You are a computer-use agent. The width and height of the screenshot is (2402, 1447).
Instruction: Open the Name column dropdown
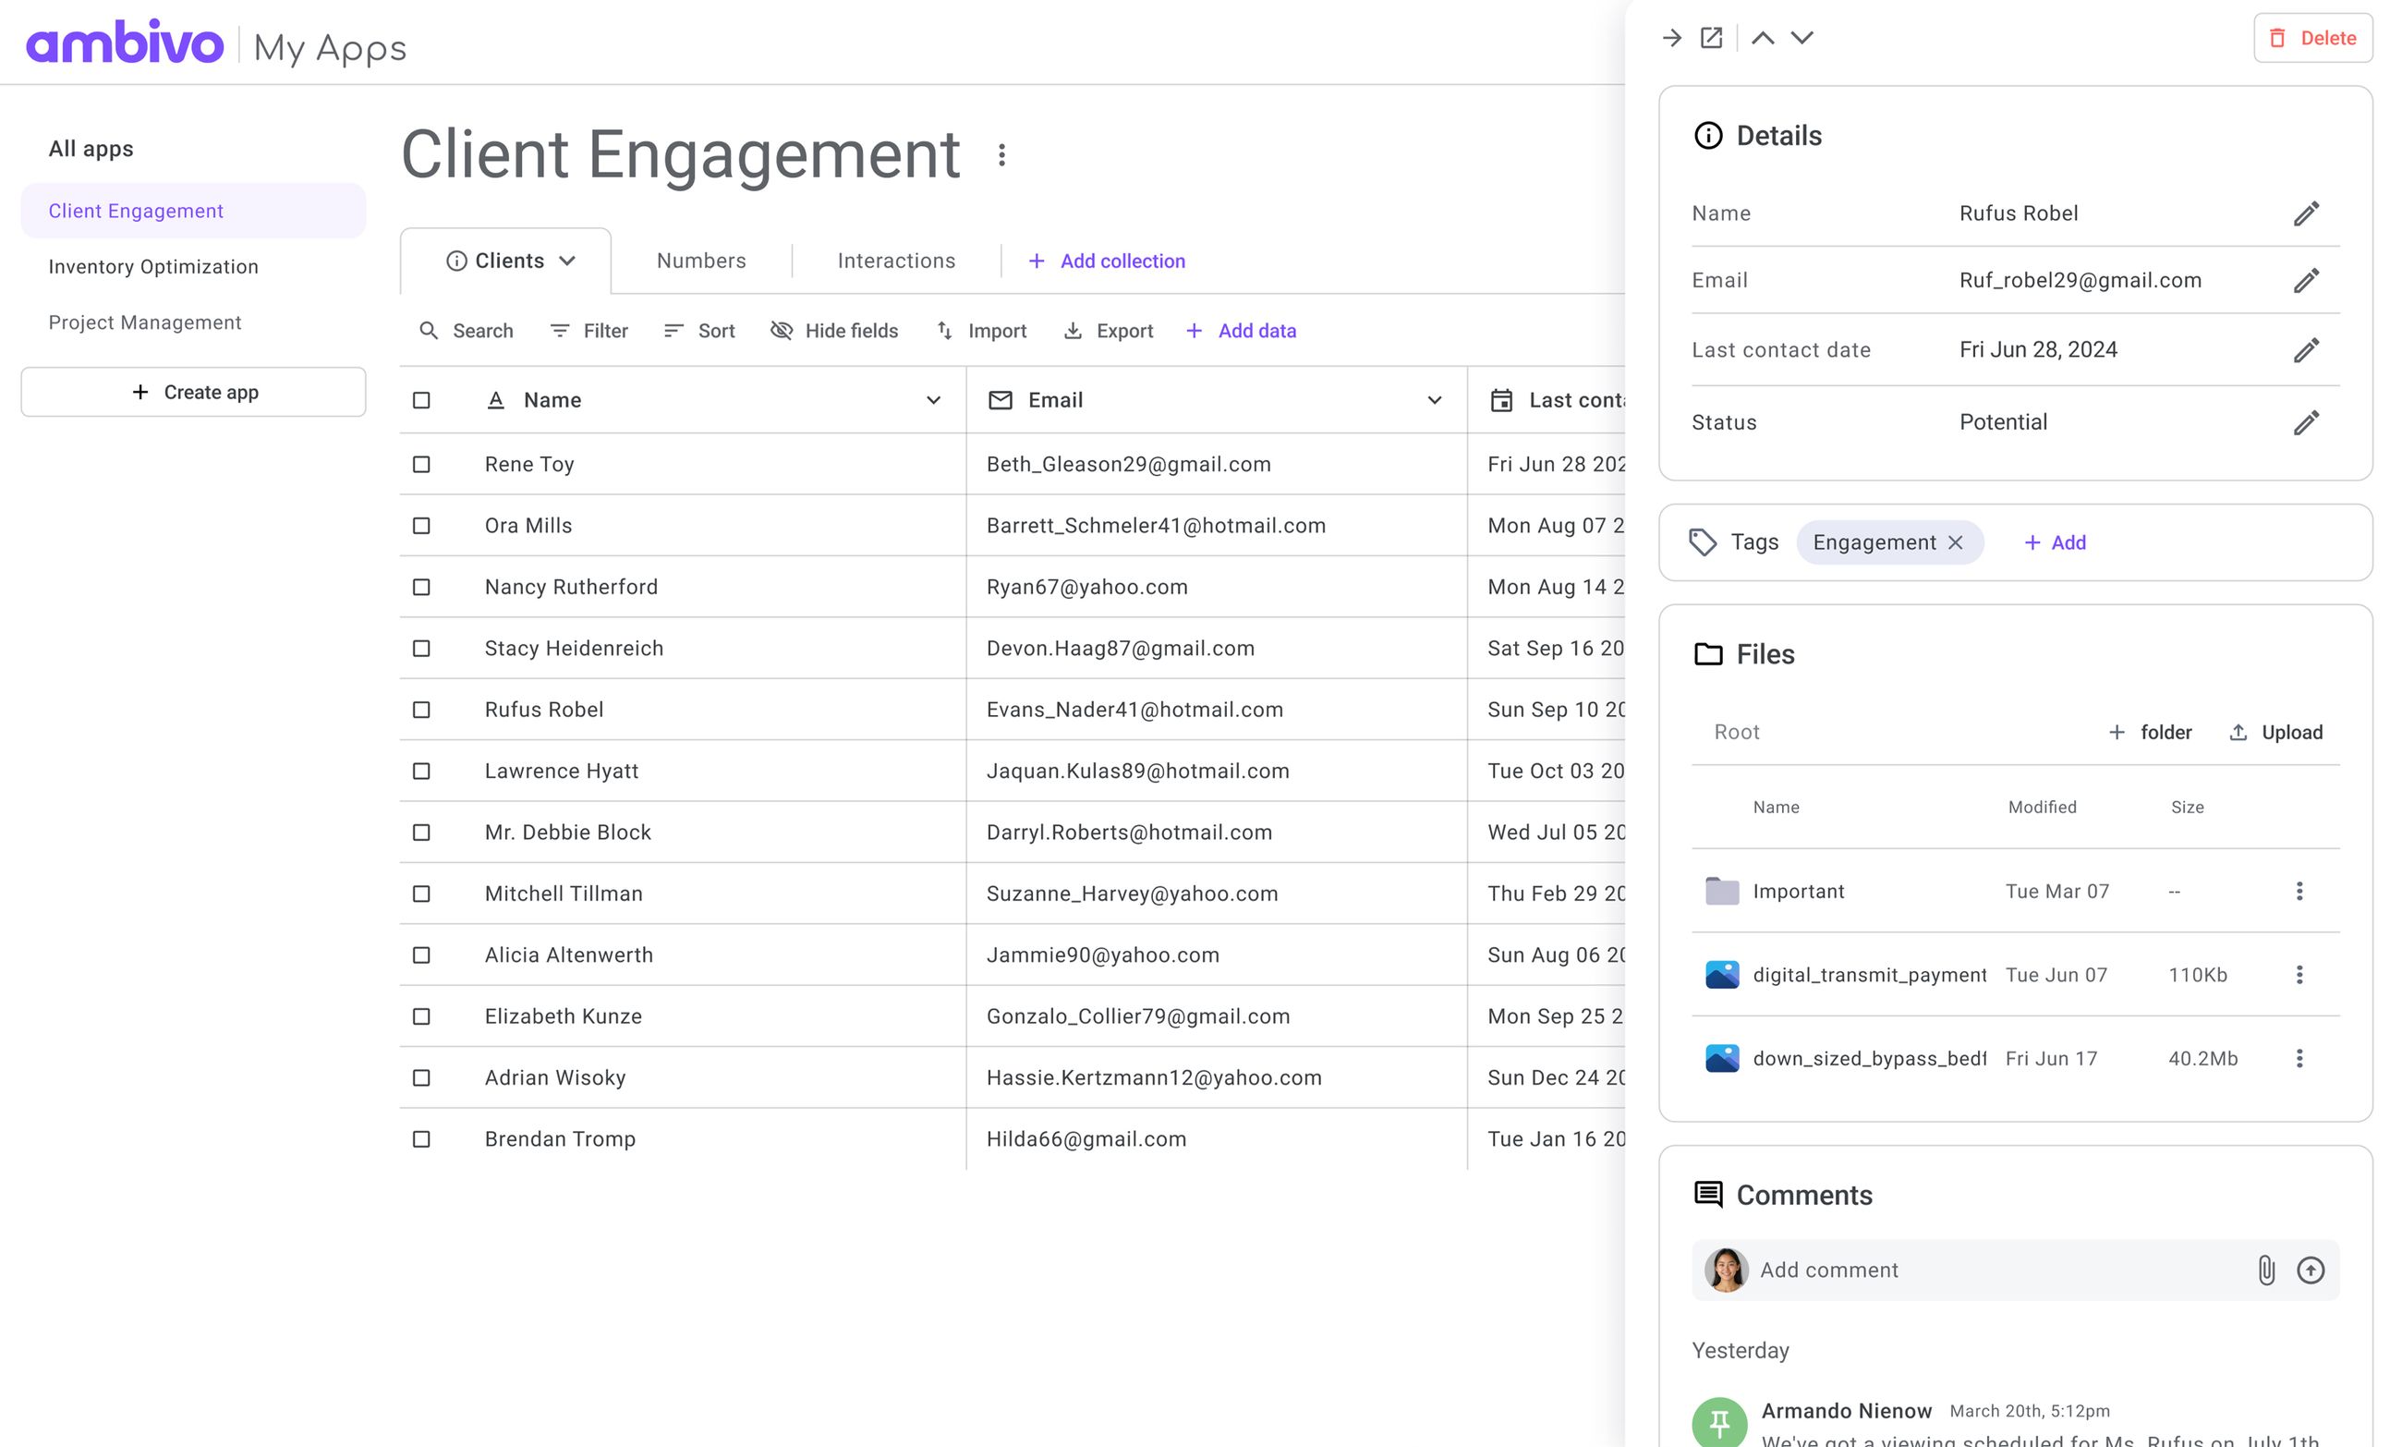(x=933, y=400)
